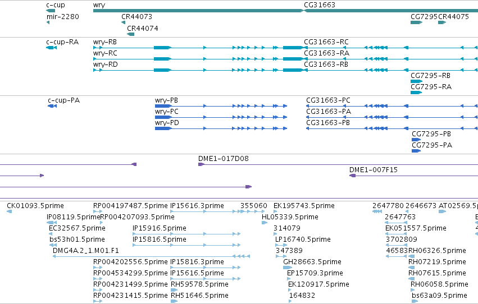Select the DME1-007F15 clone label
This screenshot has width=478, height=304.
[374, 170]
